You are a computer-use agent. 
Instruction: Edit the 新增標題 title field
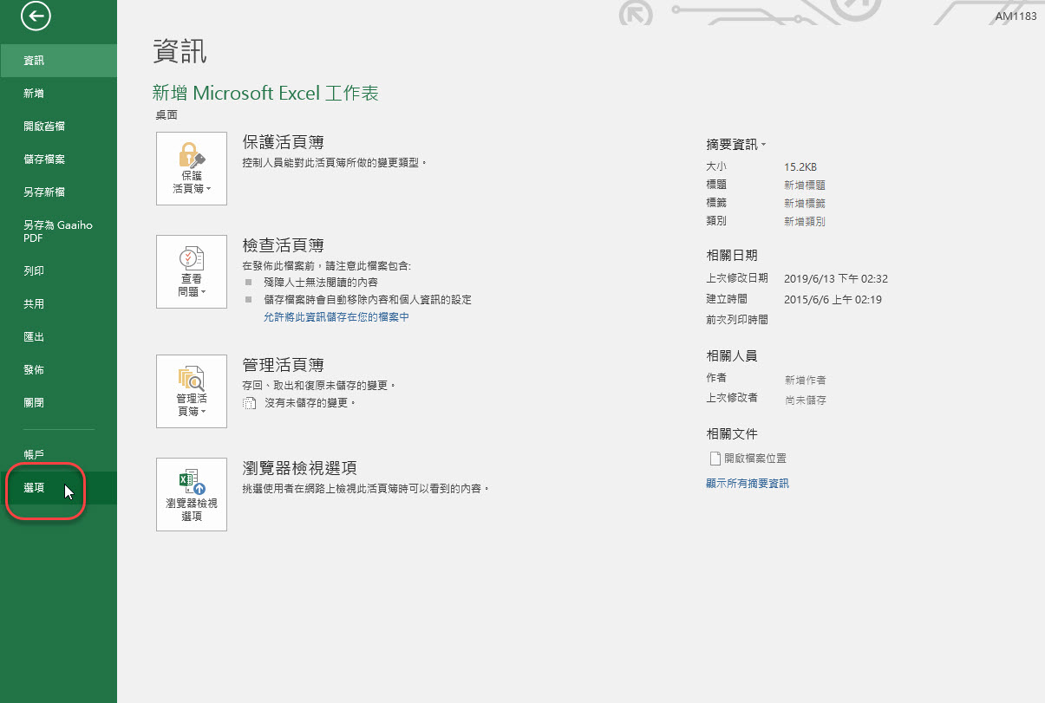[805, 185]
